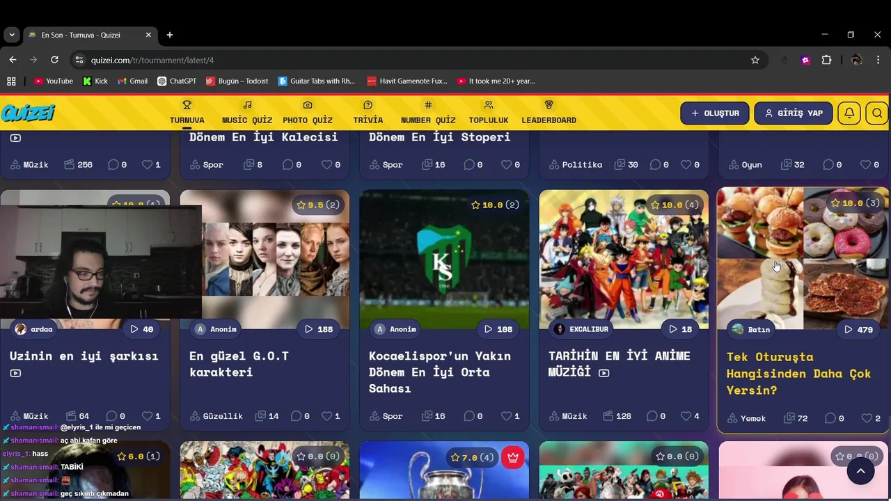Click play count 188 on G.O.T card

(319, 329)
